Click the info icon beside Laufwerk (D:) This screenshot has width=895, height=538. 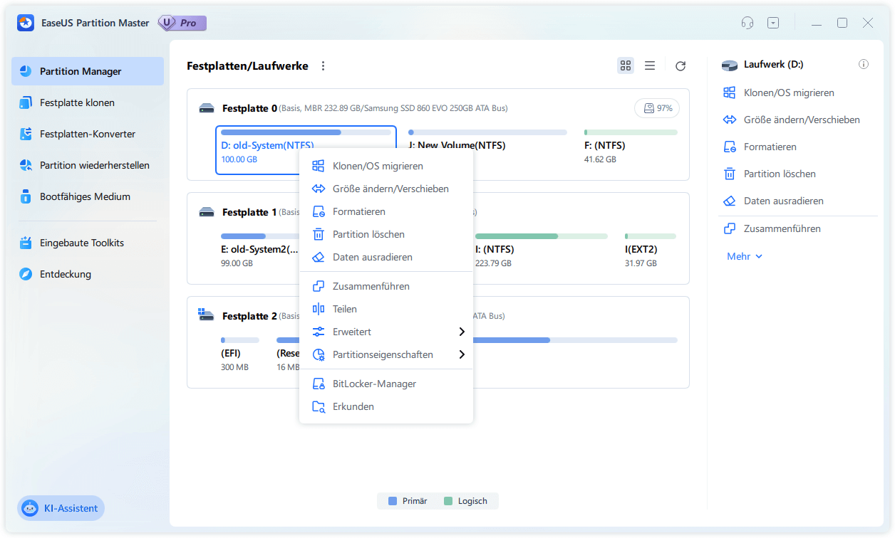tap(864, 64)
